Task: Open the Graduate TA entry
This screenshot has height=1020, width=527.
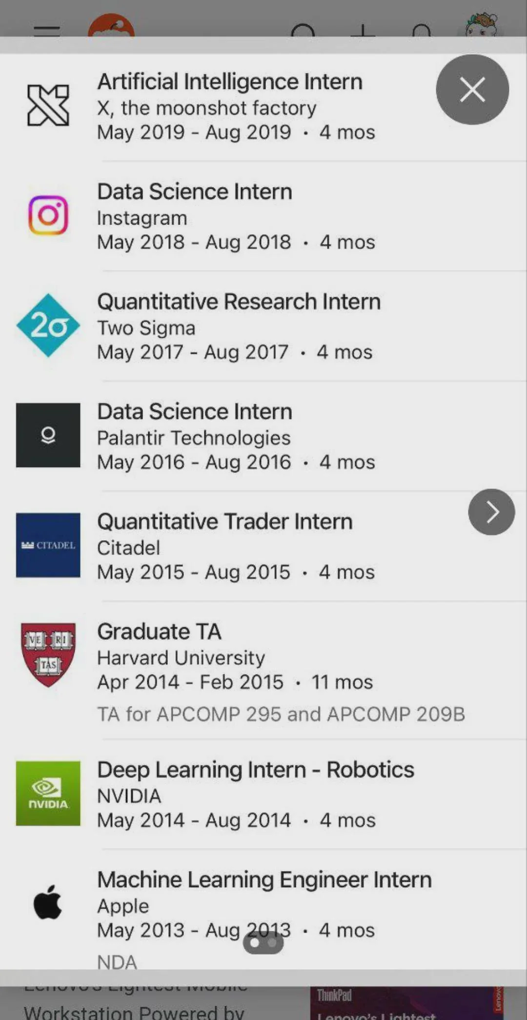Action: pyautogui.click(x=159, y=632)
